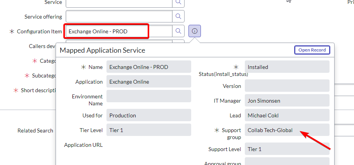Click the Lead field showing Michael Cokl
Viewport: 354px width, 165px height.
click(287, 115)
